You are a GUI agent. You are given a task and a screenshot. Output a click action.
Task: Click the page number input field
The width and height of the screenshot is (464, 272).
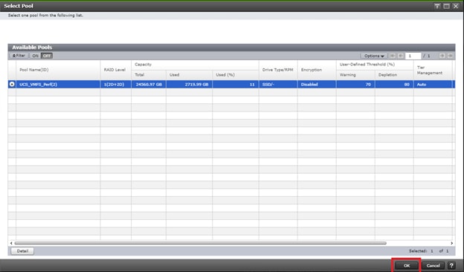413,56
